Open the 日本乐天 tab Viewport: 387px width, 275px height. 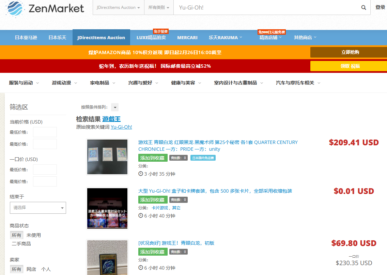tap(57, 37)
